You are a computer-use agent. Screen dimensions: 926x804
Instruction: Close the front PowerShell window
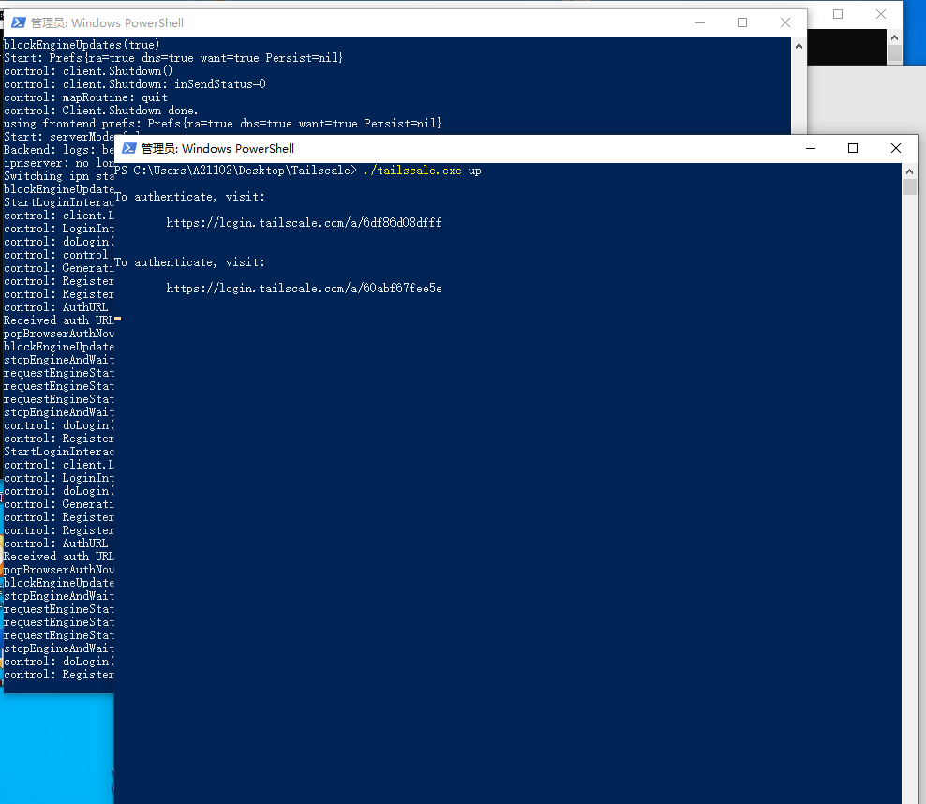896,148
